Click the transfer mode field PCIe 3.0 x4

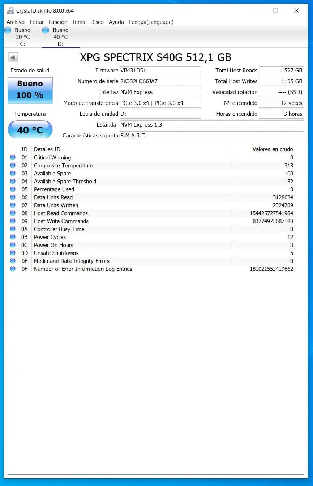160,103
